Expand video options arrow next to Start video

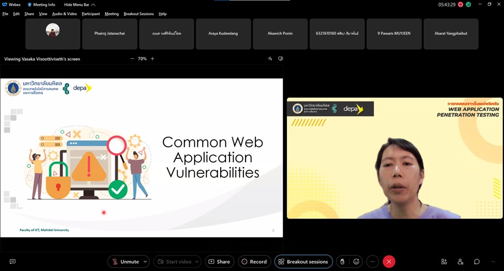pos(197,262)
